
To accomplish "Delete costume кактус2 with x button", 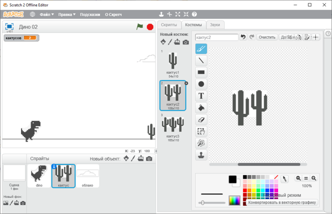I will click(x=187, y=83).
